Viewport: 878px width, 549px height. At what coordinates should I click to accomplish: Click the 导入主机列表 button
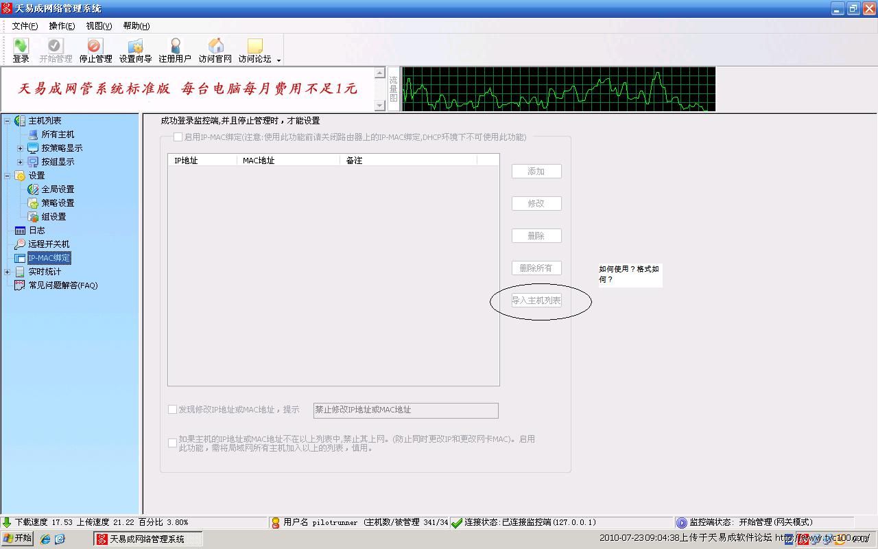(x=536, y=301)
